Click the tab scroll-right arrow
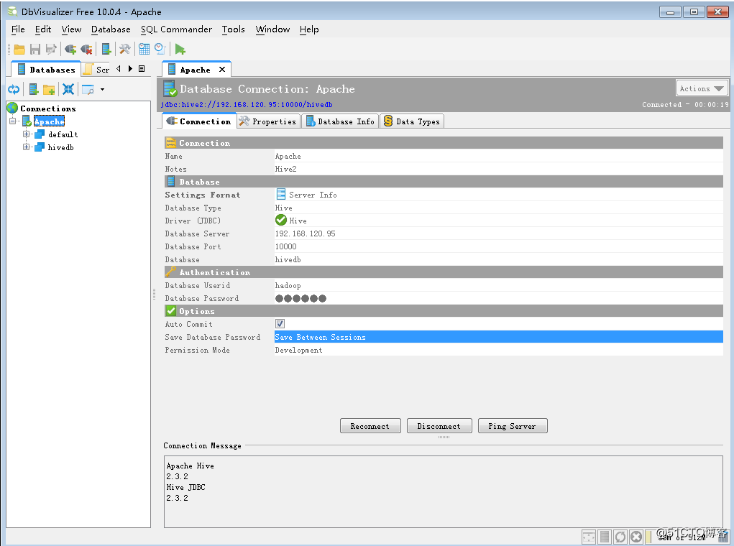Screen dimensions: 734x546 (130, 69)
